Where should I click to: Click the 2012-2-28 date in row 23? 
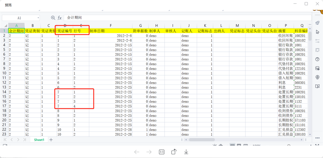(111, 134)
